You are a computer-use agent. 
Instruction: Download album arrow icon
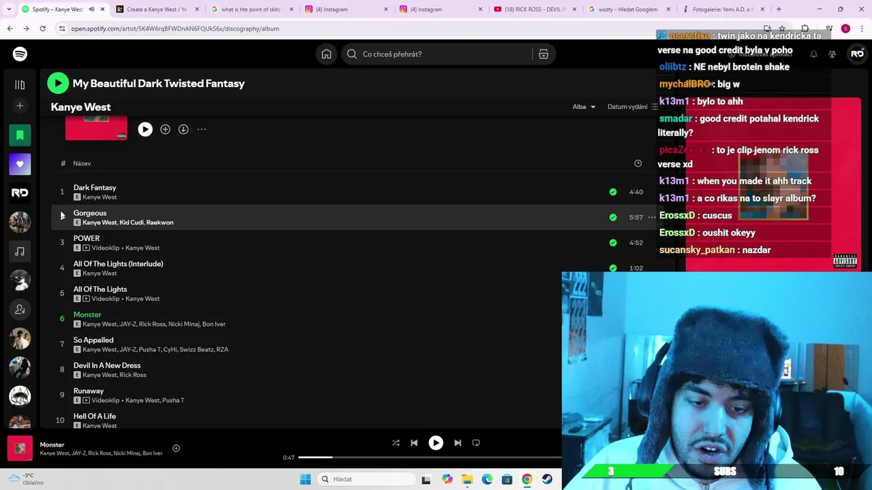pos(183,129)
